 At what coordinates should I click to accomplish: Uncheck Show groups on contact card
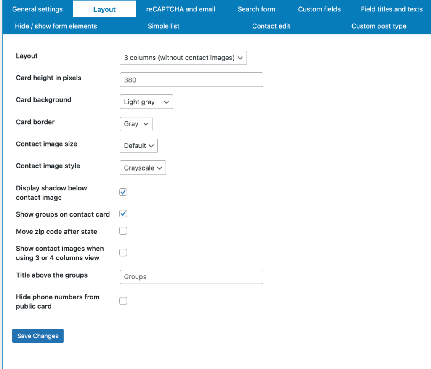tap(123, 214)
